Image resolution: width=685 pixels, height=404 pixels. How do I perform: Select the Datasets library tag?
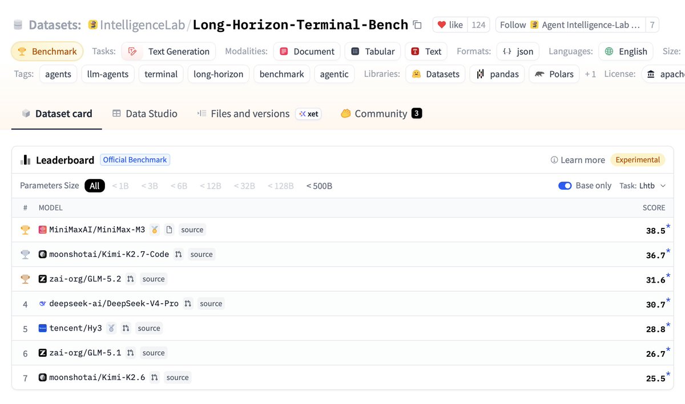click(436, 74)
